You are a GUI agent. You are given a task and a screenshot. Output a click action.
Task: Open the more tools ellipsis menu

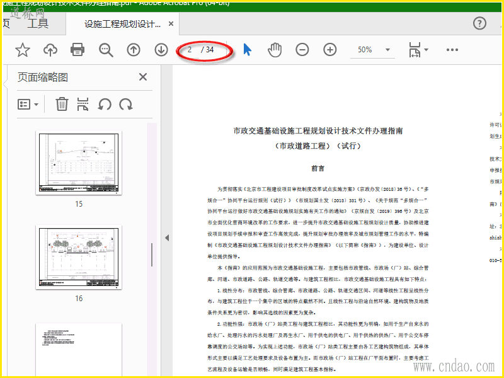click(452, 50)
